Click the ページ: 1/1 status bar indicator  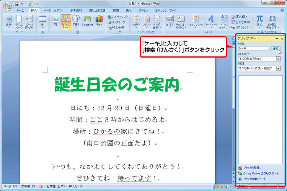click(x=10, y=186)
